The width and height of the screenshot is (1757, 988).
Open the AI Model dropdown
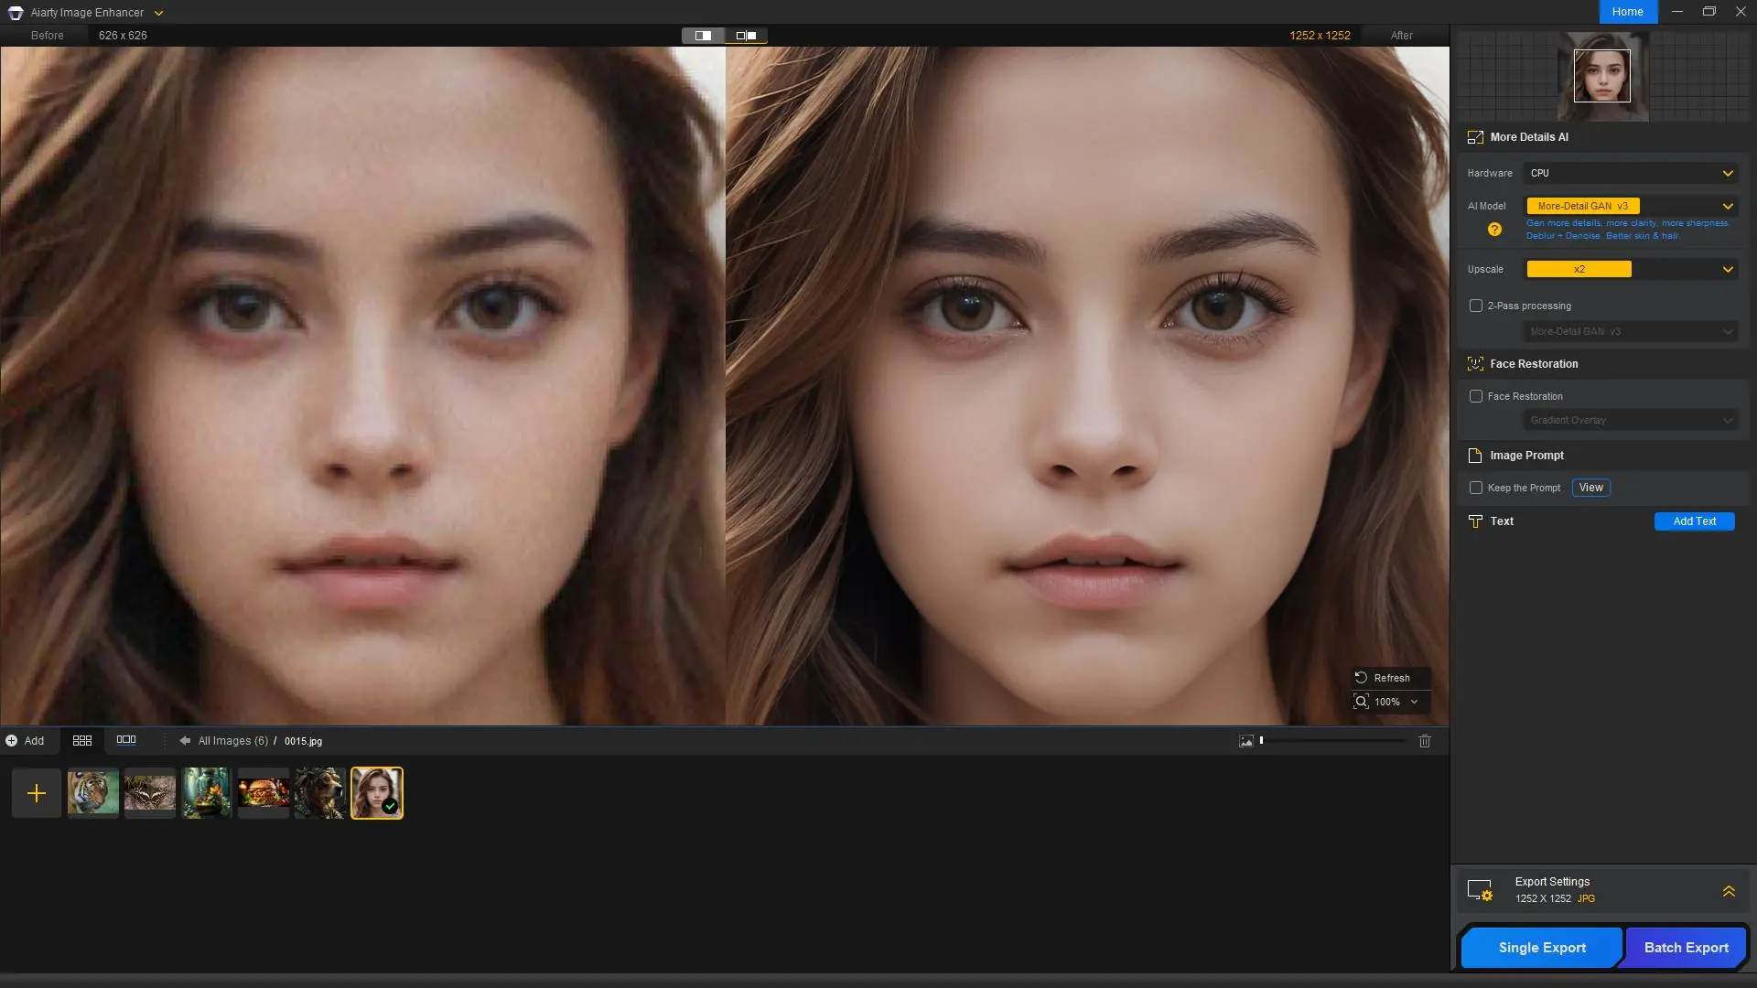1632,206
